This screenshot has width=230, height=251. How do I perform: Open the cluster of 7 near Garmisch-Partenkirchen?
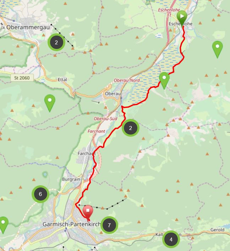click(109, 225)
